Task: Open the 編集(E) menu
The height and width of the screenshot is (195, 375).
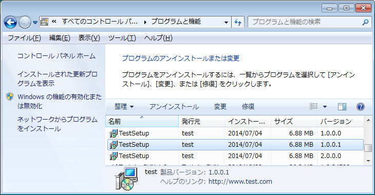Action: 60,38
